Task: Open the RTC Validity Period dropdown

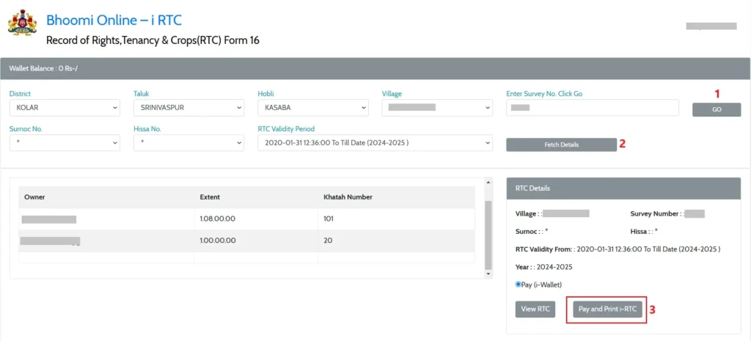Action: click(375, 143)
